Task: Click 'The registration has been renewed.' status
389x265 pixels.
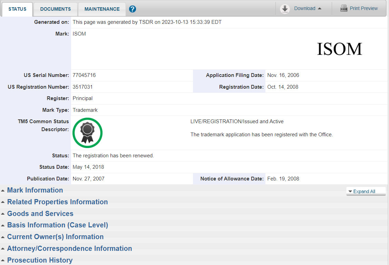Action: (x=113, y=155)
